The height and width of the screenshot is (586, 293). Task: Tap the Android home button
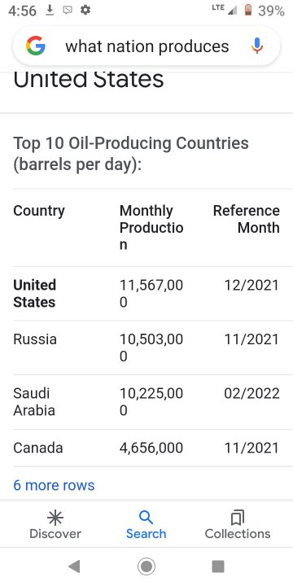(x=146, y=566)
